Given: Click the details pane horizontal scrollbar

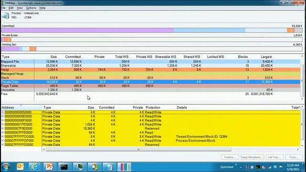Looking at the screenshot, I should click(139, 150).
